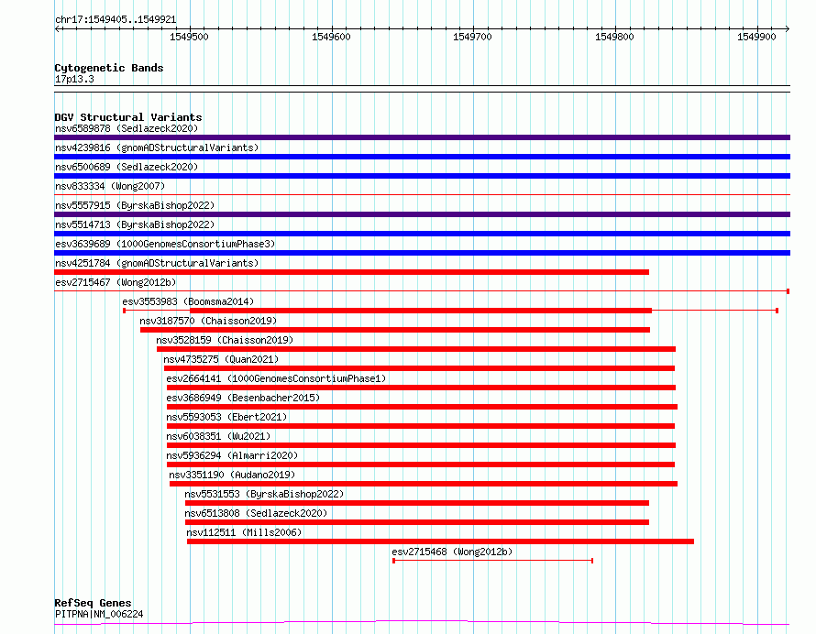Click the chr17:1549405..1549921 coordinate label

click(x=116, y=20)
